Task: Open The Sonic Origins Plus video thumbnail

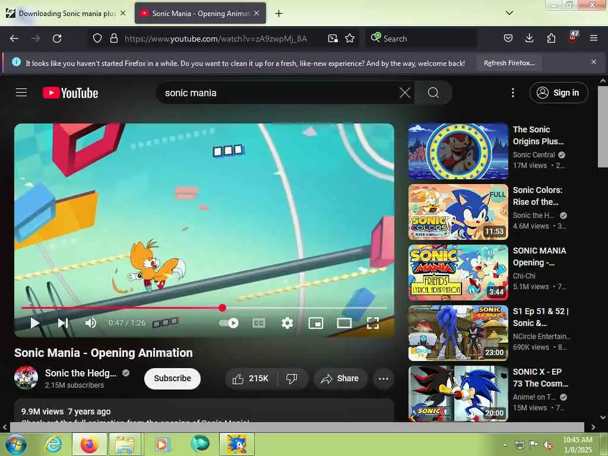Action: pos(458,151)
